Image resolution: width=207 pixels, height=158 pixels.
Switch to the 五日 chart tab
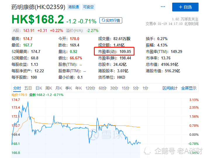28,88
